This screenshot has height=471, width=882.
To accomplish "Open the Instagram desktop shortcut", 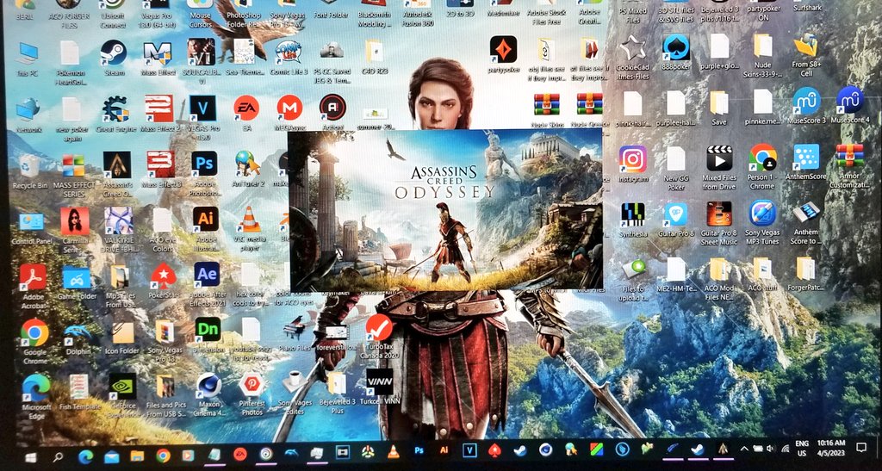I will [633, 159].
